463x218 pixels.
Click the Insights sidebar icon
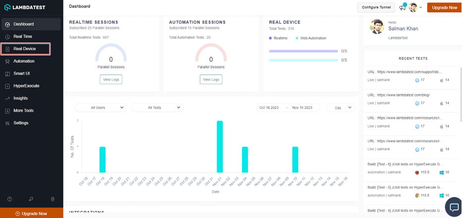click(7, 99)
